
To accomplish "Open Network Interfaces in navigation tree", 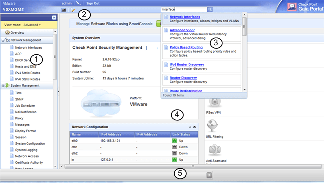I will pyautogui.click(x=28, y=48).
